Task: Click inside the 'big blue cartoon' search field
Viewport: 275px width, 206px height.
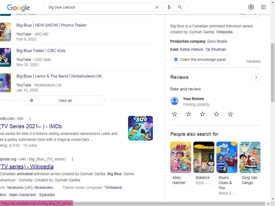Action: pos(100,7)
